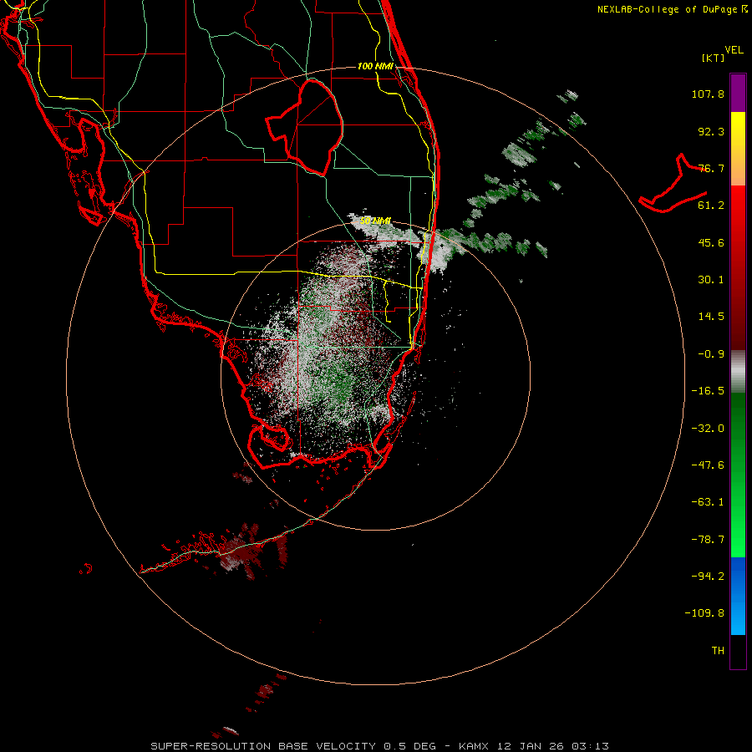Image resolution: width=752 pixels, height=752 pixels.
Task: Click the TH label on the scale
Action: pyautogui.click(x=718, y=650)
